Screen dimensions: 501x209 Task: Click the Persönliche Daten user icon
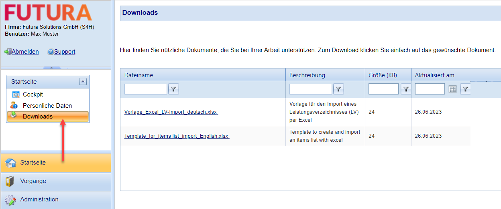tap(14, 106)
